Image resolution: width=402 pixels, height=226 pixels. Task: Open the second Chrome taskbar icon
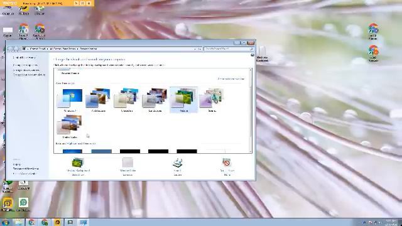[x=45, y=222]
